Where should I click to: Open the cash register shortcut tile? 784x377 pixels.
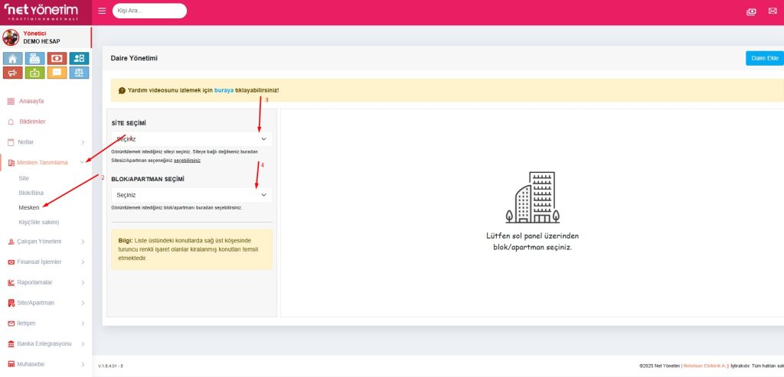34,58
